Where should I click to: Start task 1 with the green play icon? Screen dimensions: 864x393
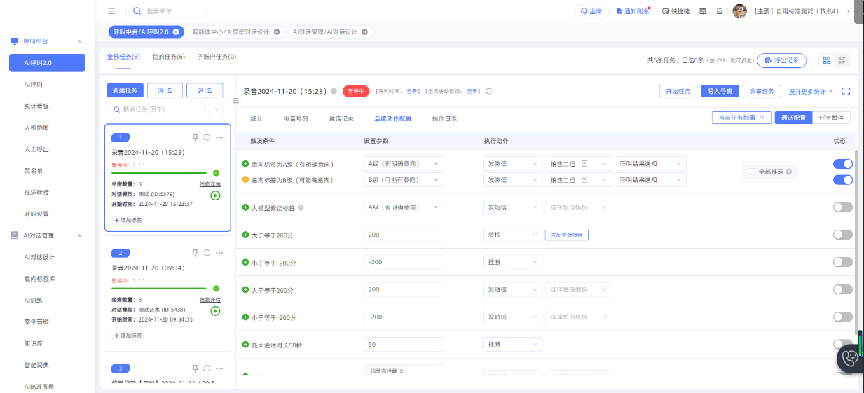(215, 195)
